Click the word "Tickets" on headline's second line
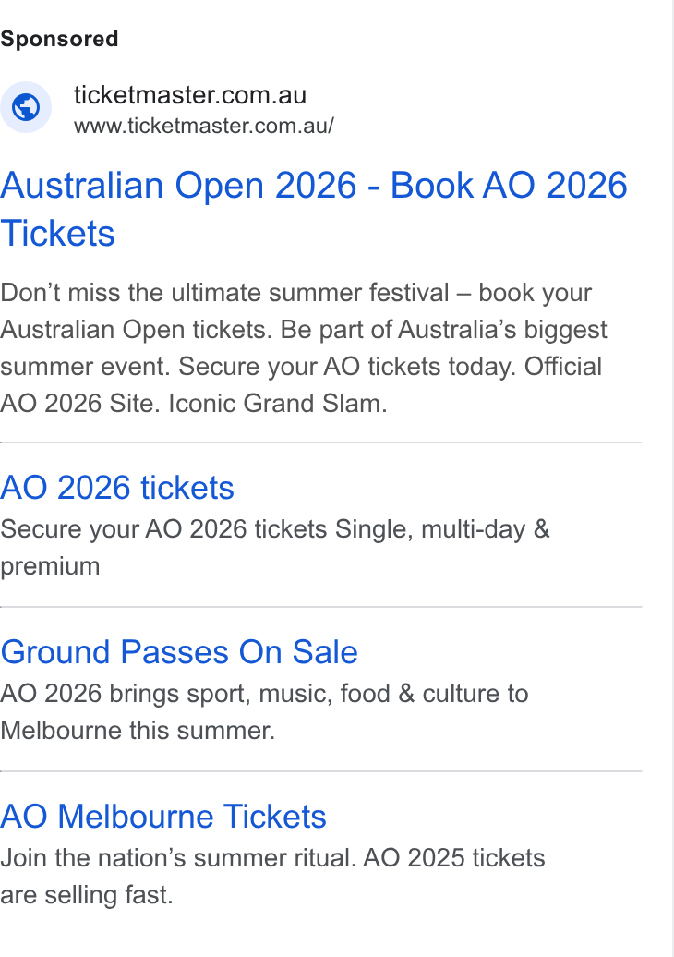This screenshot has width=674, height=957. point(57,234)
